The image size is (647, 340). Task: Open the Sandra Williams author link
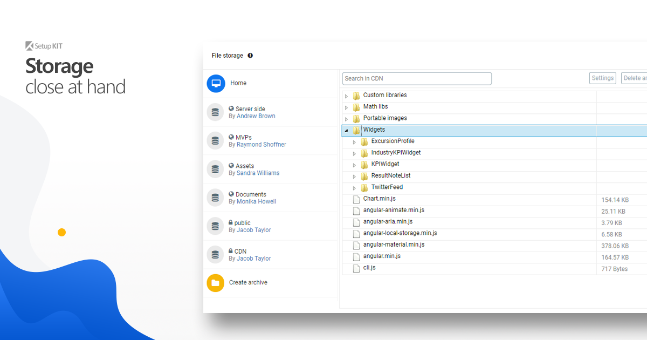(258, 173)
